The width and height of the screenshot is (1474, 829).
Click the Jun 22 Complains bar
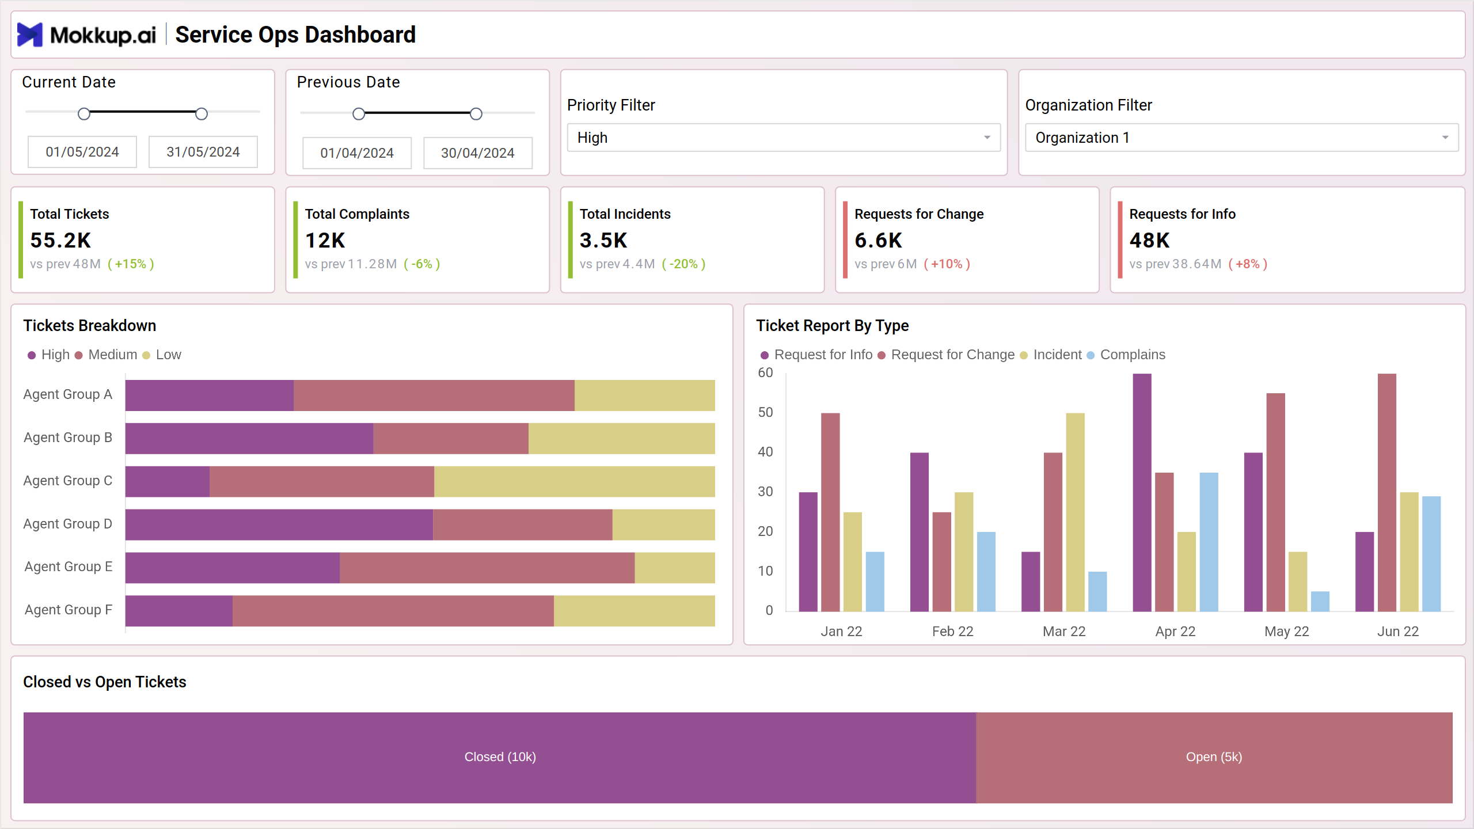[x=1431, y=554]
